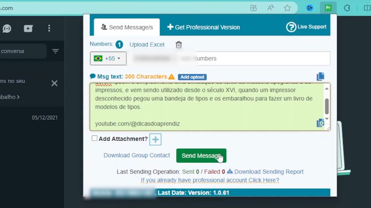
Task: Click browser read aloud icon
Action: click(270, 8)
